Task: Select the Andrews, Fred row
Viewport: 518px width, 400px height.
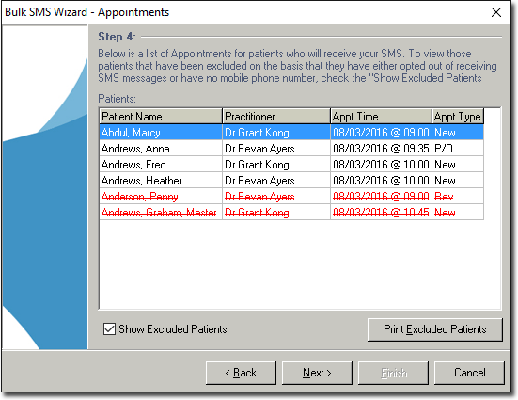Action: pos(291,164)
